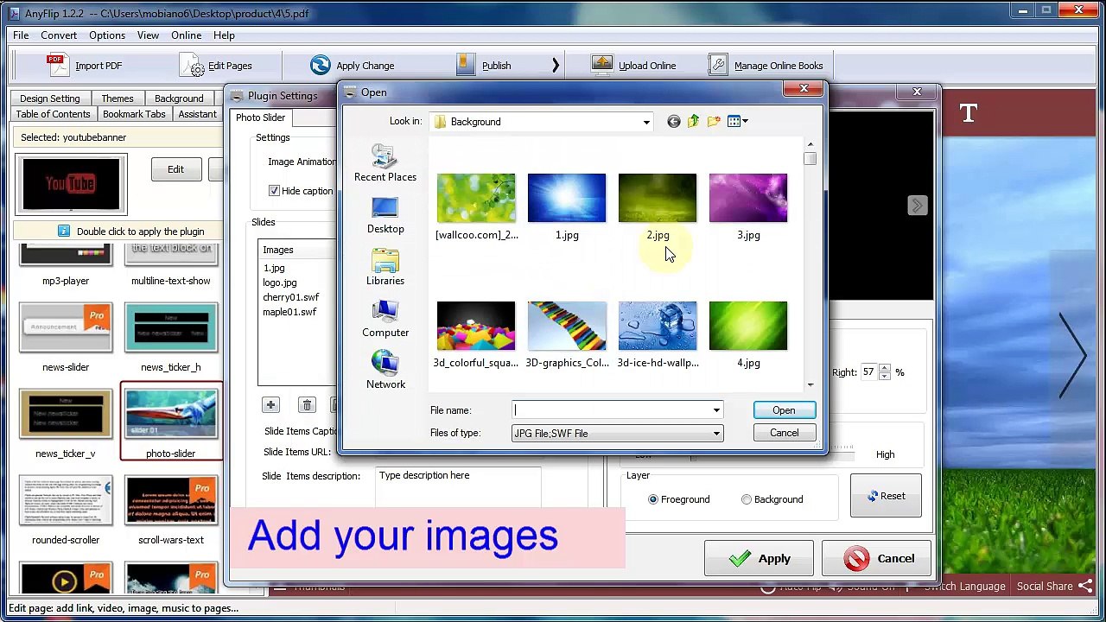The image size is (1106, 622).
Task: Switch to the Design Setting tab
Action: 49,98
